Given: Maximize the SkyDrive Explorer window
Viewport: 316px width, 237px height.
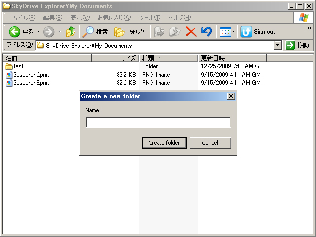Looking at the screenshot, I should (x=300, y=6).
